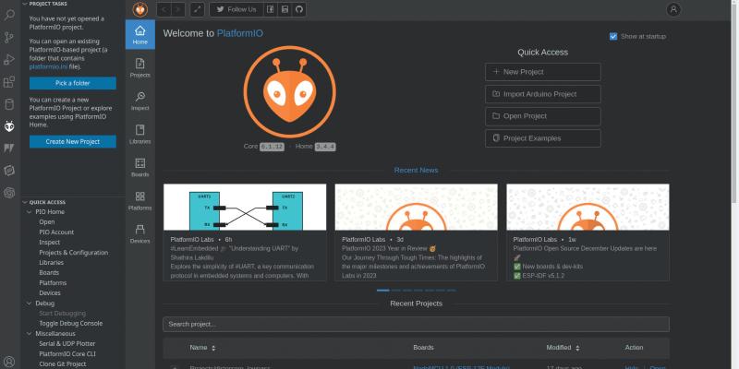Open the Source Control activity bar icon
The width and height of the screenshot is (739, 369).
click(9, 38)
